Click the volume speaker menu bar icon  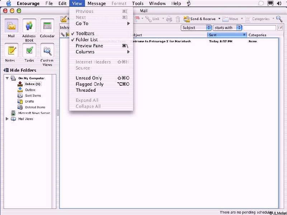tap(279, 3)
